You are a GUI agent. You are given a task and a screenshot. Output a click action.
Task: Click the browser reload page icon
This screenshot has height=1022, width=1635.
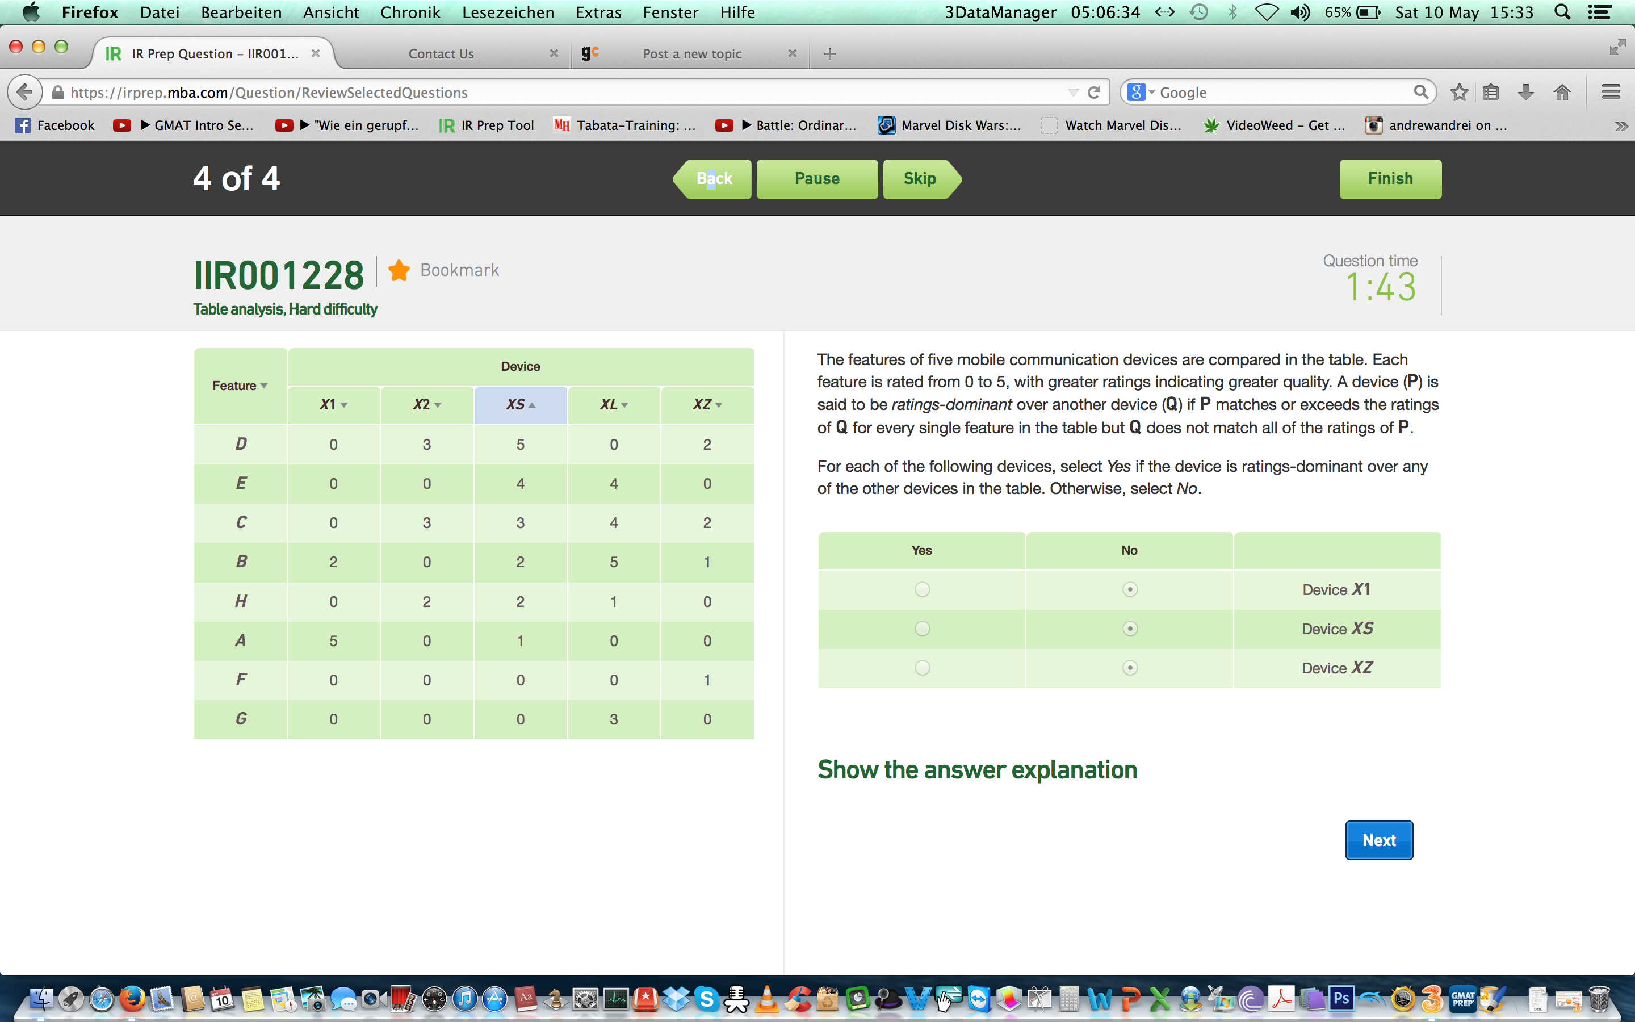[x=1094, y=93]
